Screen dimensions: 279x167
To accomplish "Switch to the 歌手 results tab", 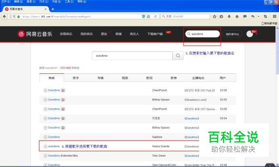I will coord(76,78).
